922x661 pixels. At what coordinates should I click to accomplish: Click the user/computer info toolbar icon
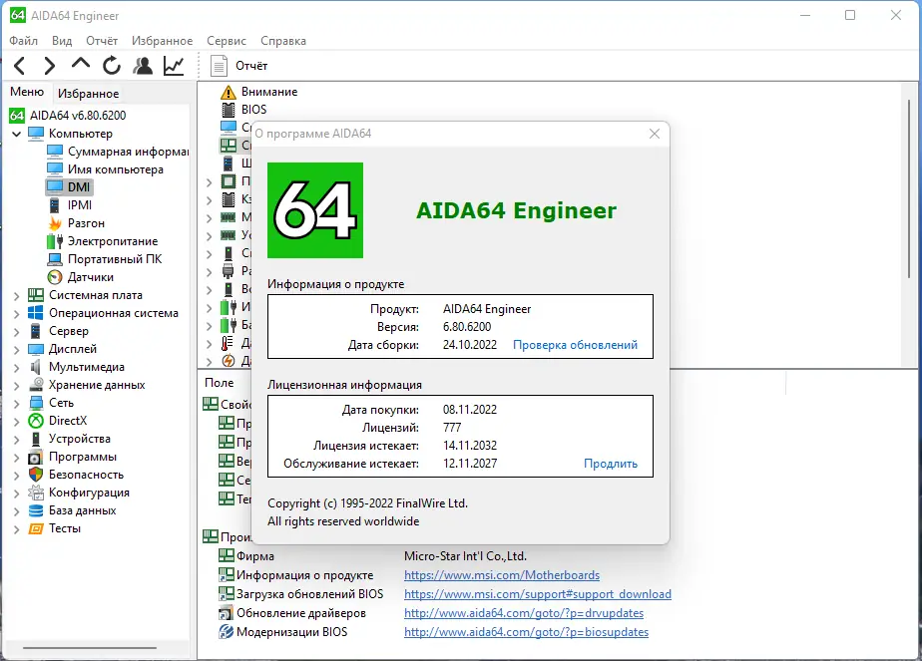142,66
